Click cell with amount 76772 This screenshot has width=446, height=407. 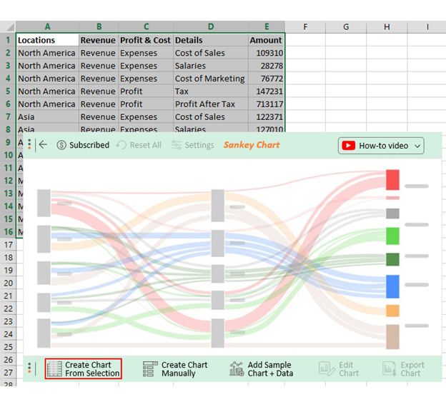pos(267,79)
